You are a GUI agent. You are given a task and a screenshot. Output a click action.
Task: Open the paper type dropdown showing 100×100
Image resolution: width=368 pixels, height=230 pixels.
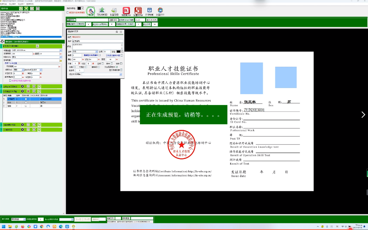coord(60,50)
